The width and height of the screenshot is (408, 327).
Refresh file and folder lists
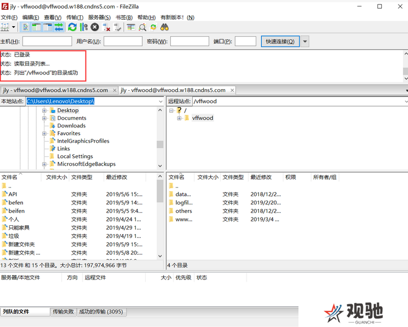(x=72, y=27)
